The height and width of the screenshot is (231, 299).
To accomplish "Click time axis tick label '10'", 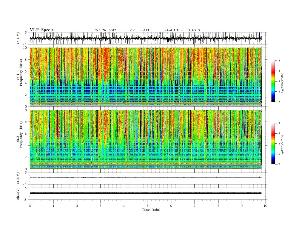I will 265,206.
